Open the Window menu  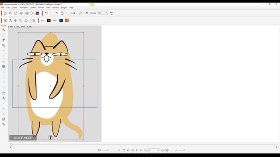[x=56, y=8]
